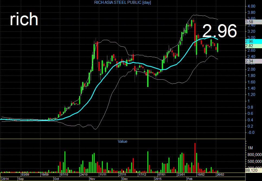The width and height of the screenshot is (262, 181).
Task: Select the 17/12 date marker
Action: pos(142,175)
